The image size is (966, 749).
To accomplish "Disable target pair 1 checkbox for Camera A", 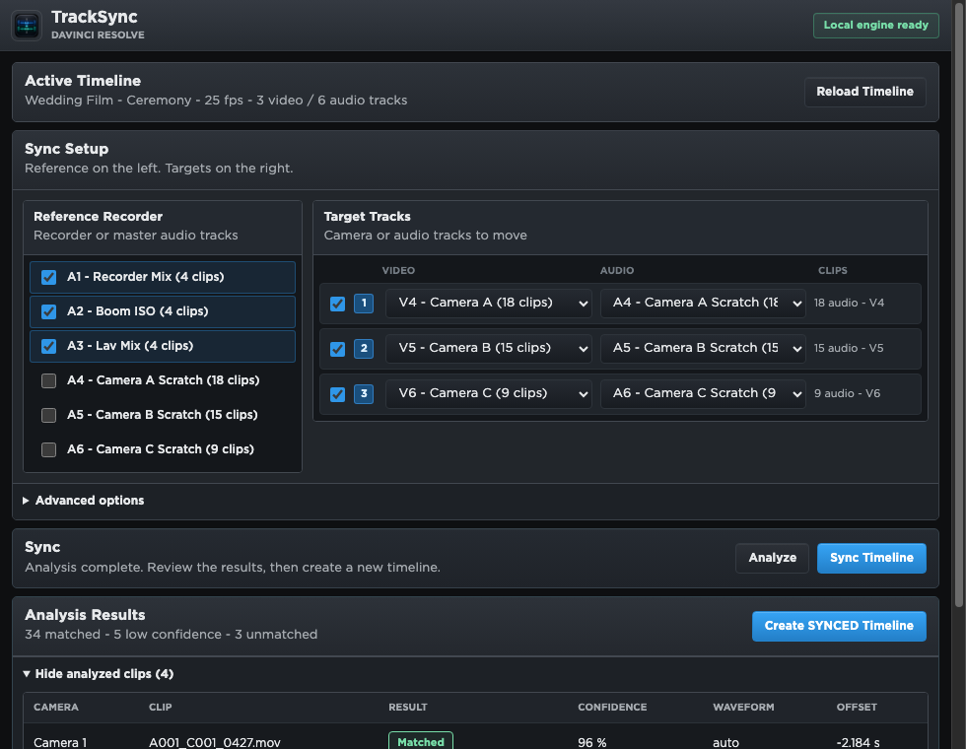I will 337,304.
